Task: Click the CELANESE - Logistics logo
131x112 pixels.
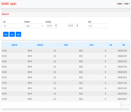Action: point(9,4)
